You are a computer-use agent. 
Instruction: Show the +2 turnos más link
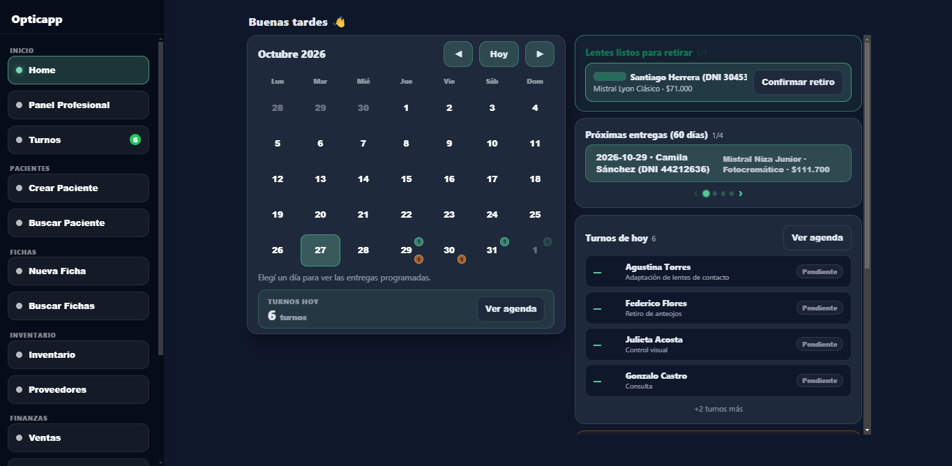[718, 409]
